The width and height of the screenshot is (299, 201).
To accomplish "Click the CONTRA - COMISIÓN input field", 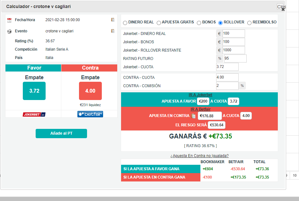I will tap(227, 86).
